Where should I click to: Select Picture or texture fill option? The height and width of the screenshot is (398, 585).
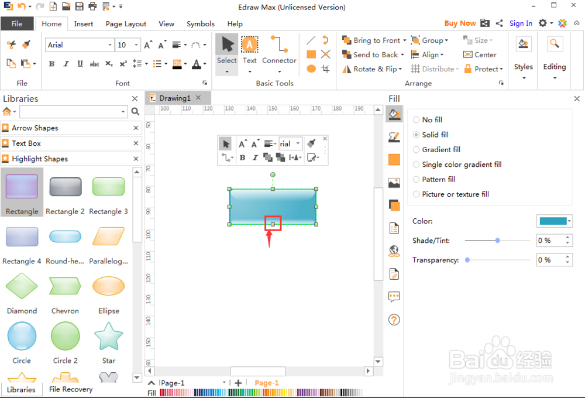coord(451,194)
